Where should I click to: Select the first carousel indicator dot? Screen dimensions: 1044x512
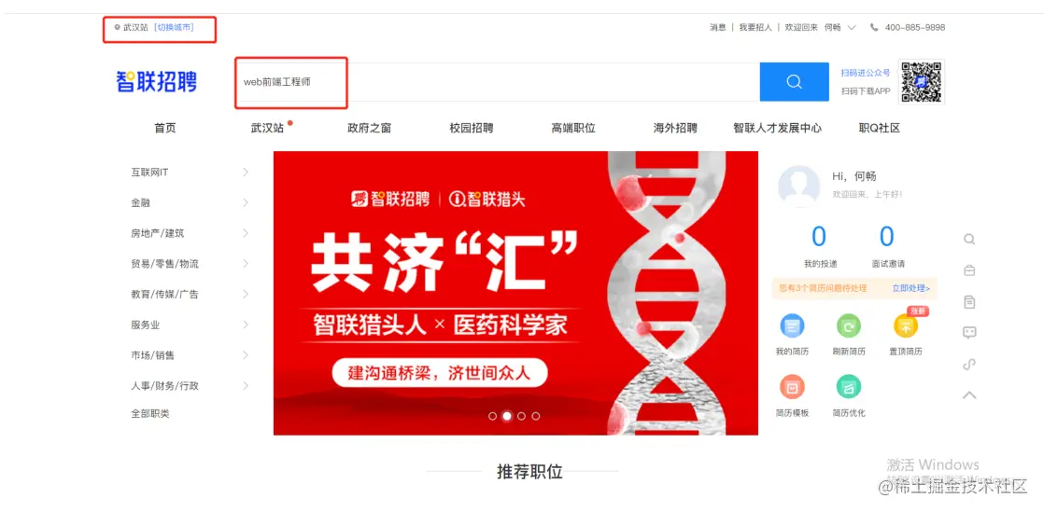[x=493, y=416]
